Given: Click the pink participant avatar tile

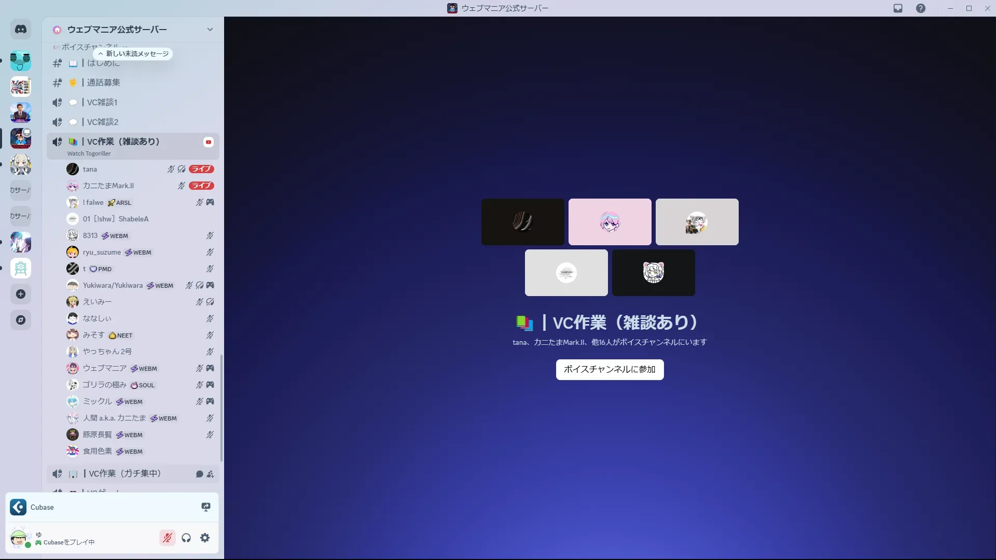Looking at the screenshot, I should pyautogui.click(x=610, y=222).
